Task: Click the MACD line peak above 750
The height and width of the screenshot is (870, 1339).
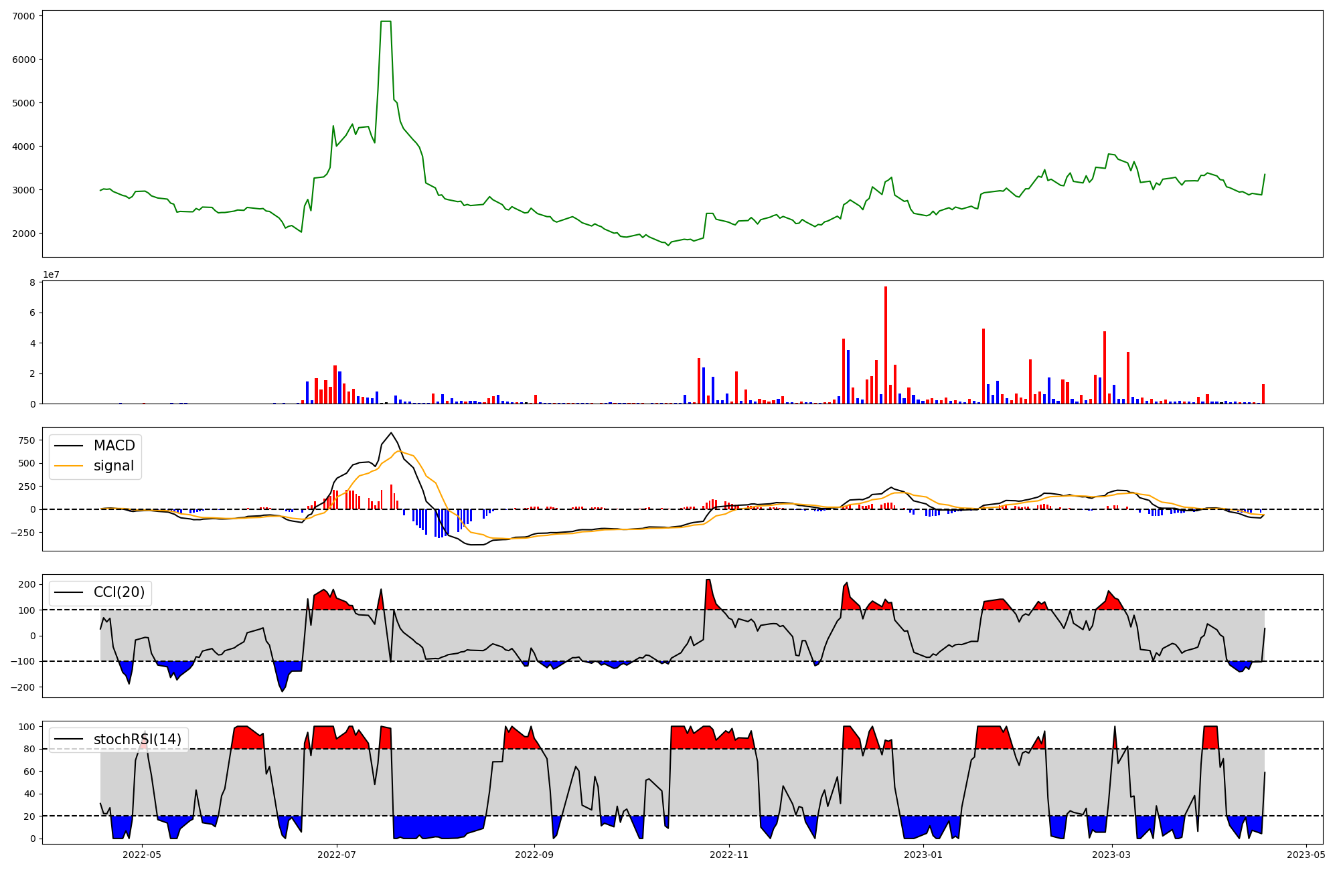Action: (391, 433)
